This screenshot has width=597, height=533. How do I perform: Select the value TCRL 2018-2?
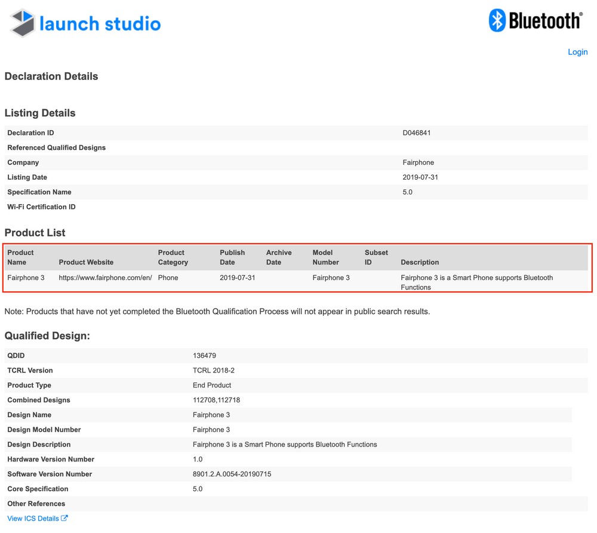click(x=214, y=371)
